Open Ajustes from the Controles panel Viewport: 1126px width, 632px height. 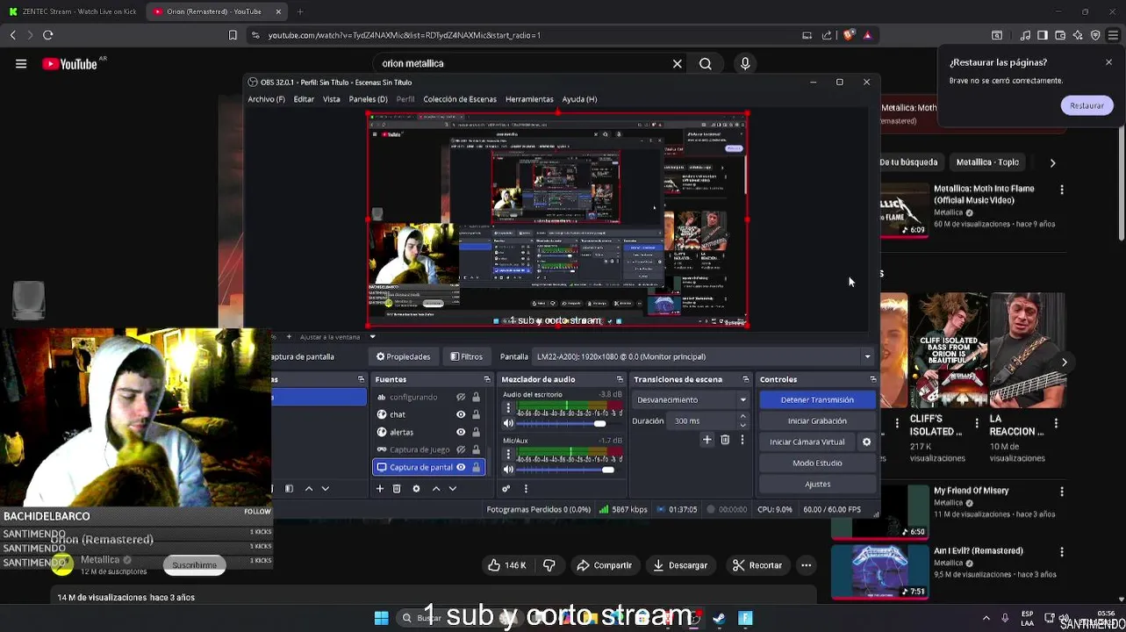pos(817,484)
